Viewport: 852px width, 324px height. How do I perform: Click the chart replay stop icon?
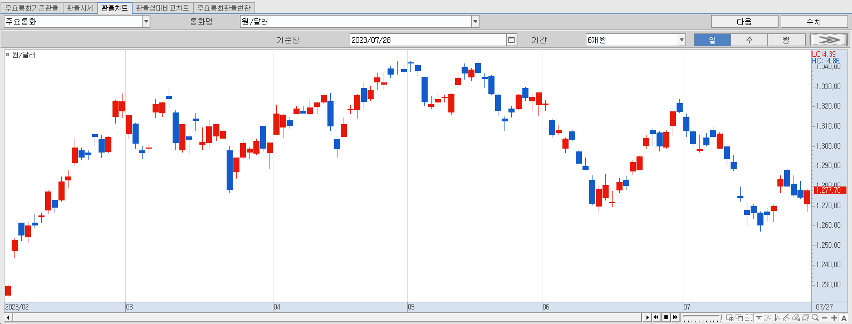click(x=665, y=317)
